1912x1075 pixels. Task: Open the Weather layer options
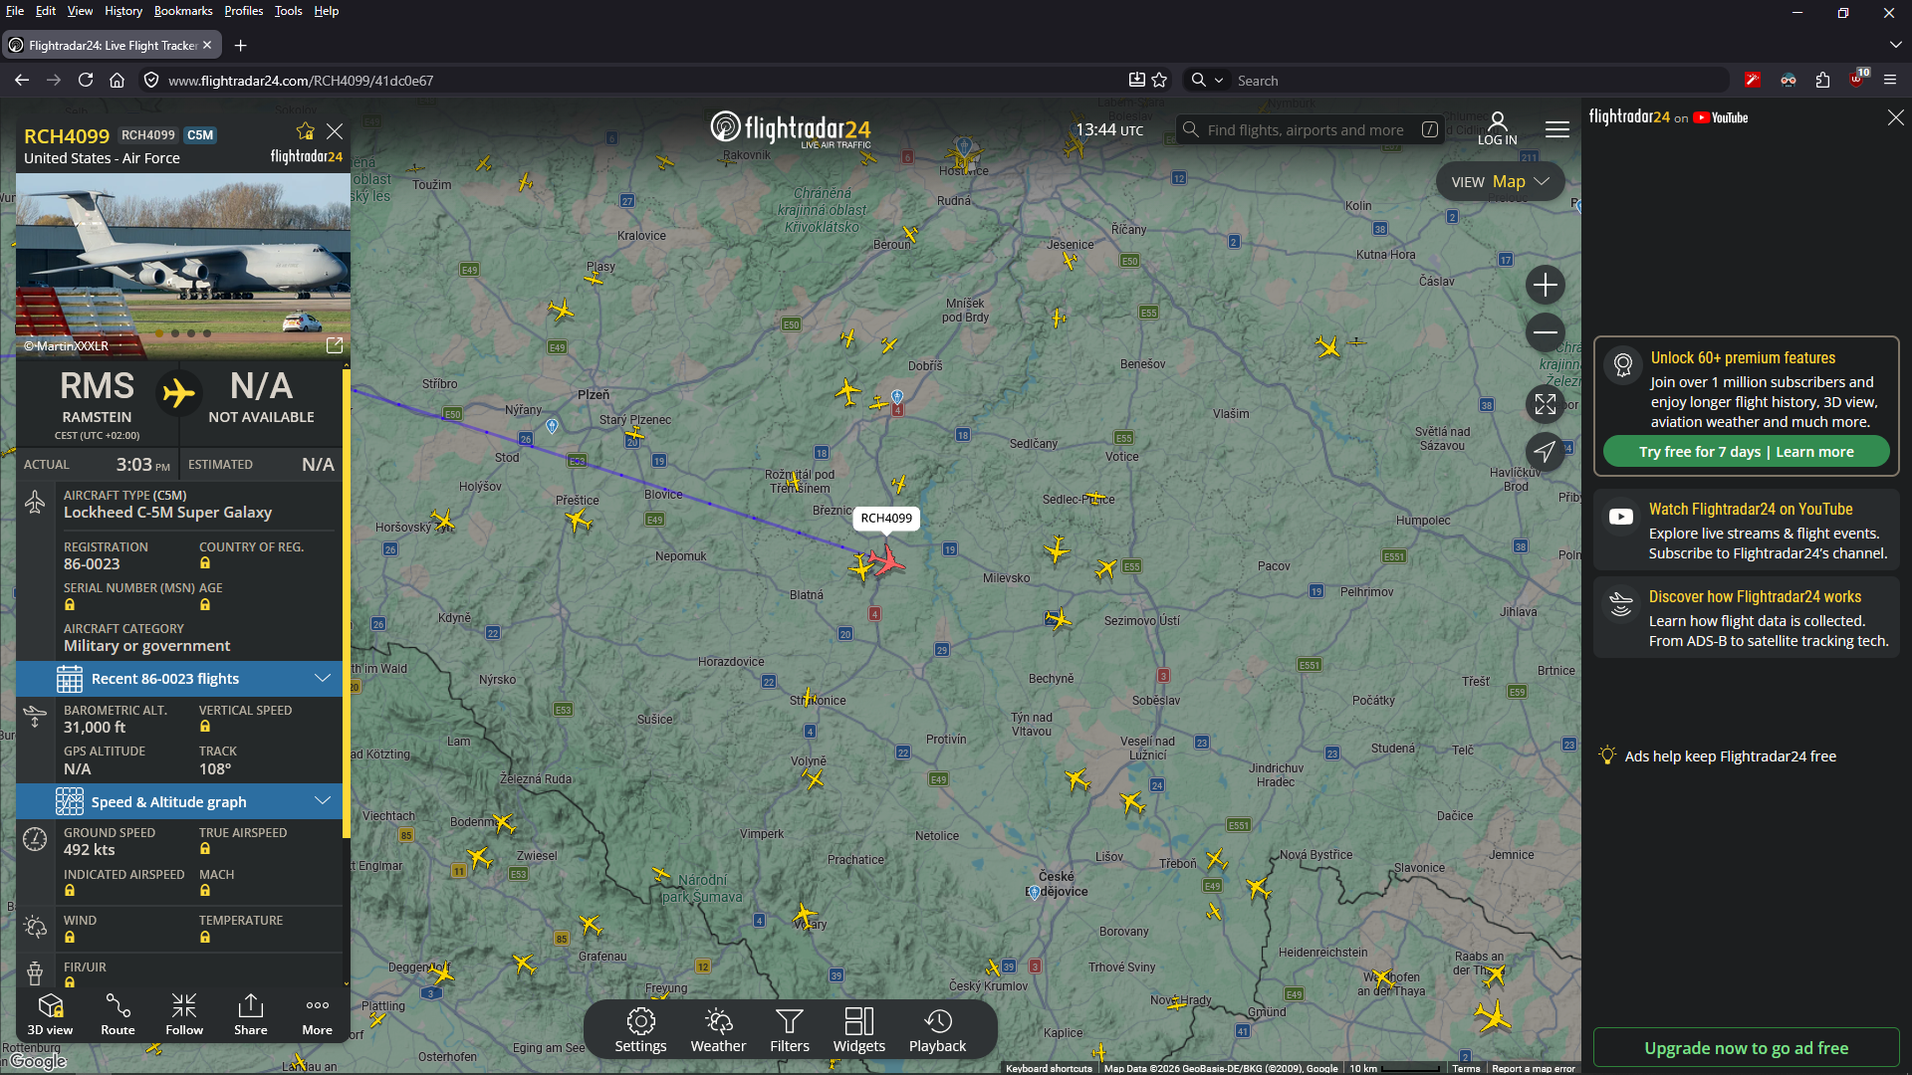(x=718, y=1029)
